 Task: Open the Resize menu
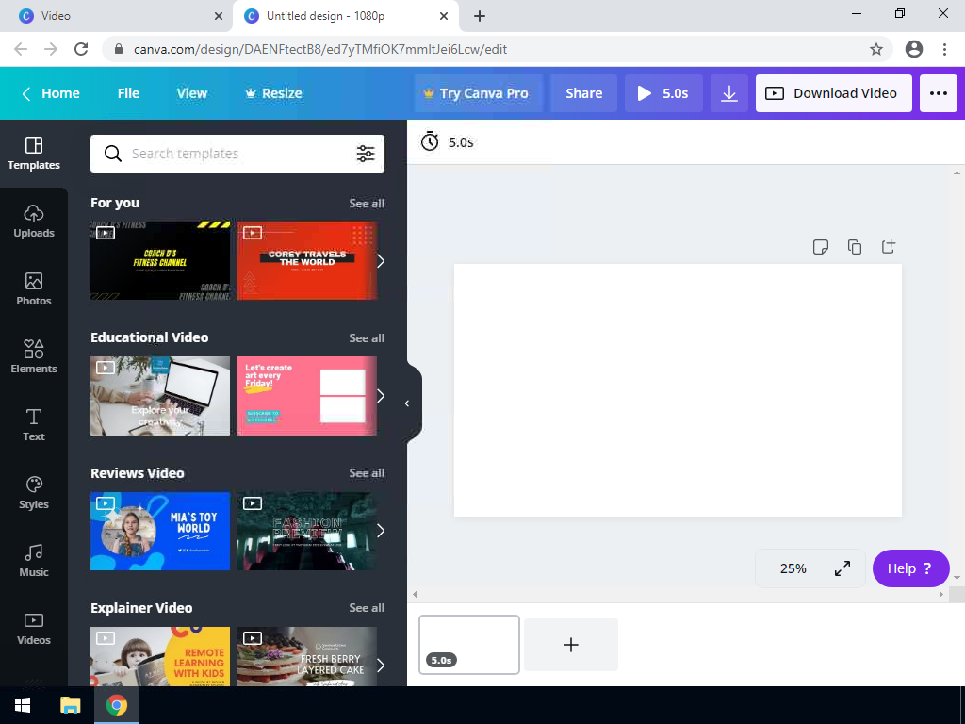pyautogui.click(x=274, y=93)
